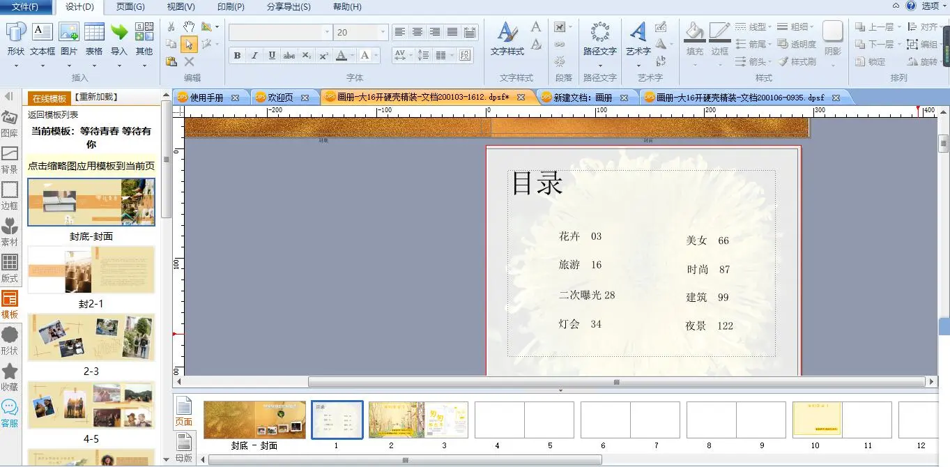Click 返回模板列表 to return to list
The height and width of the screenshot is (467, 950).
click(x=53, y=115)
